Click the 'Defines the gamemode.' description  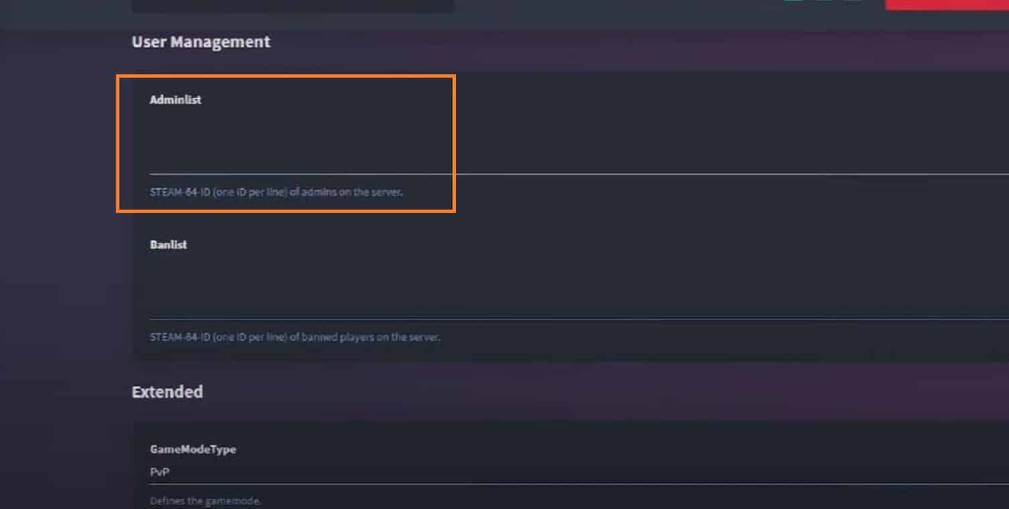205,501
